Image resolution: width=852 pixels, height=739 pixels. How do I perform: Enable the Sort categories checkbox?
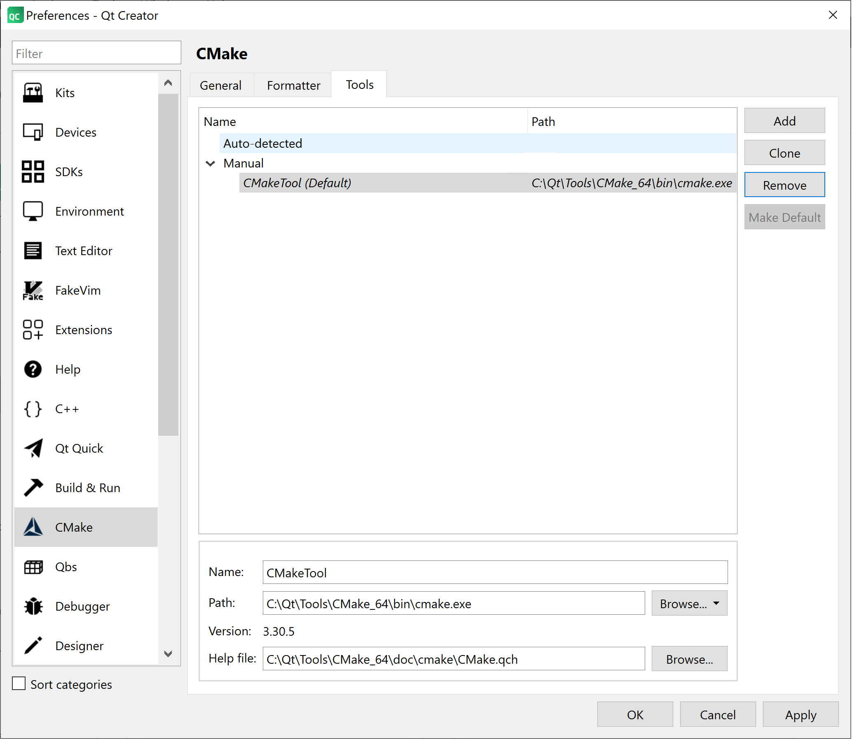pyautogui.click(x=19, y=684)
